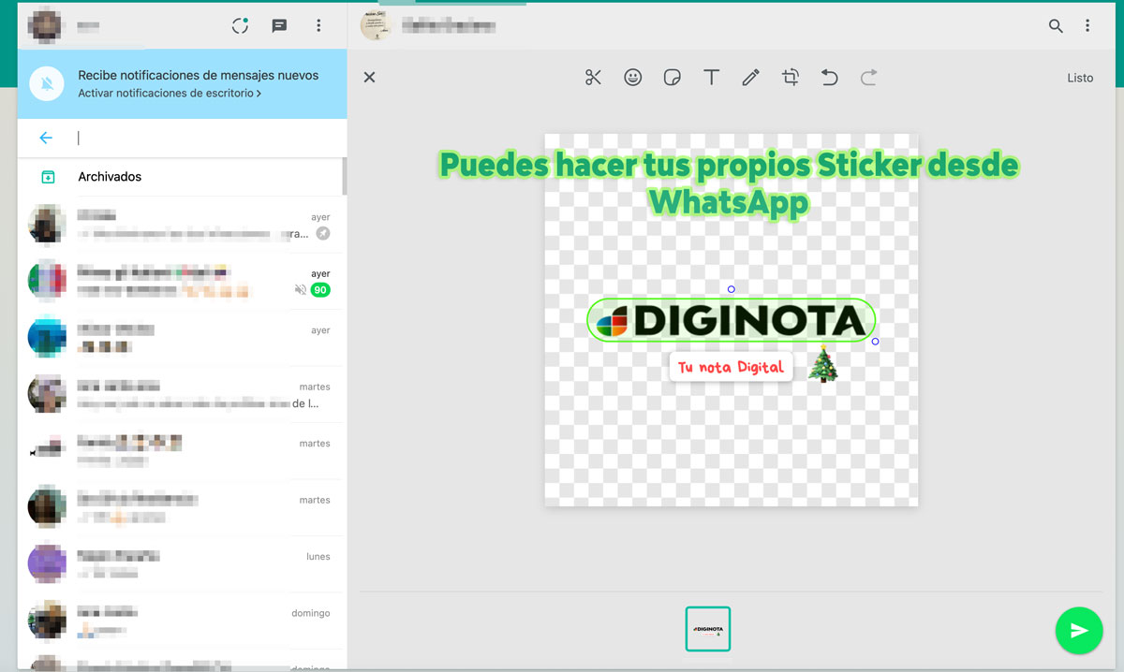Open the chat with 90 unread badge
The width and height of the screenshot is (1124, 672).
(x=180, y=282)
